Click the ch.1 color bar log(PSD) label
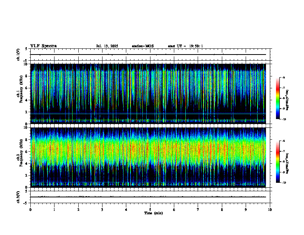304x235 pixels. (x=287, y=100)
